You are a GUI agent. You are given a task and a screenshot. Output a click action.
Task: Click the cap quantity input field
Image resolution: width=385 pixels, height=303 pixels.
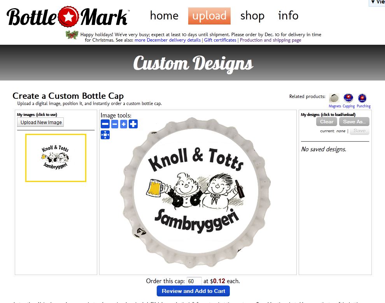(194, 281)
